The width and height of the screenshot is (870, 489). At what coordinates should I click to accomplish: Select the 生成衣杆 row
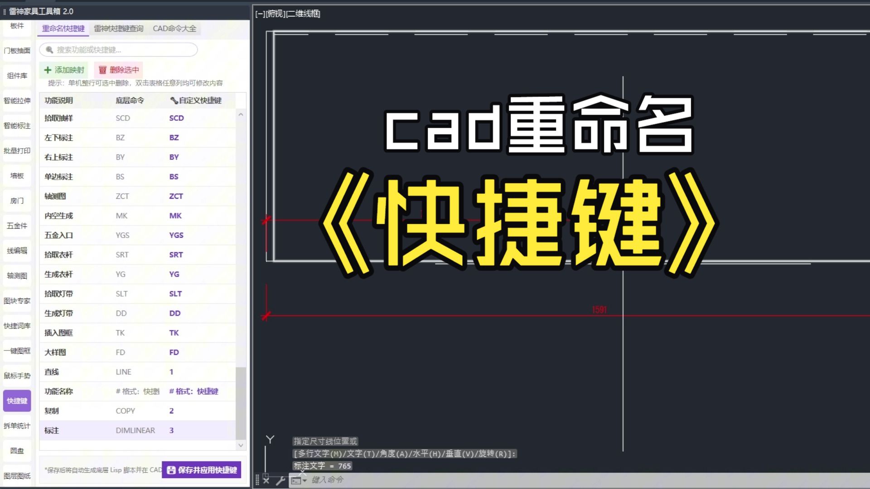pyautogui.click(x=137, y=274)
